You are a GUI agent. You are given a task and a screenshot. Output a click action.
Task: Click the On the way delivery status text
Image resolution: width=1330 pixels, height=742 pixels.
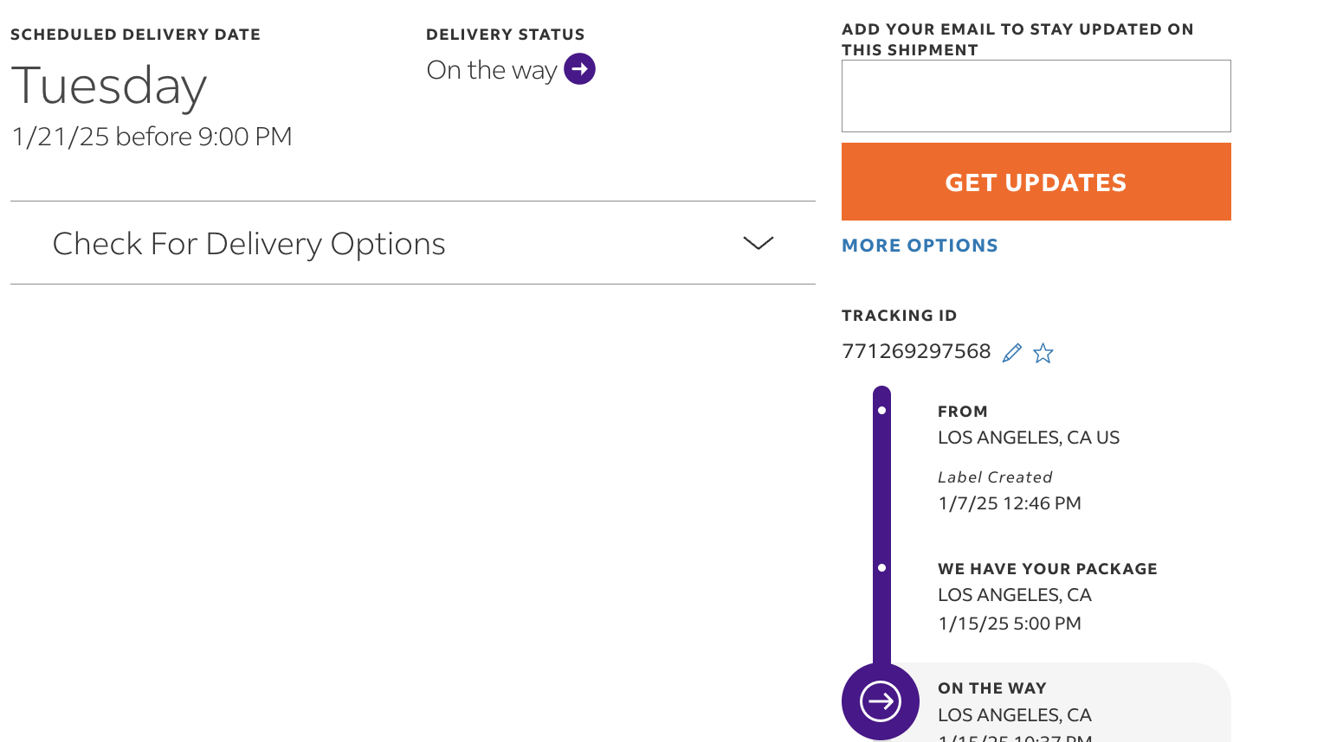click(491, 70)
